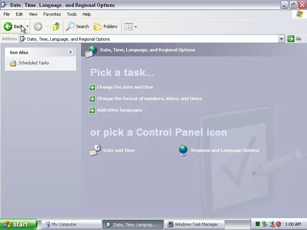
Task: Expand the Address bar dropdown list
Action: 281,39
